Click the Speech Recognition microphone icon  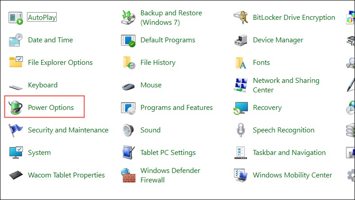click(x=241, y=130)
